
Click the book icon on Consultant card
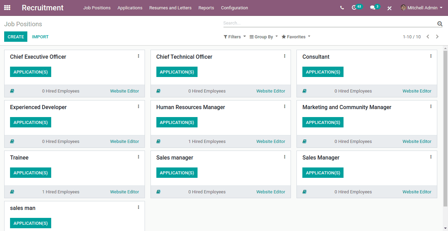point(304,91)
